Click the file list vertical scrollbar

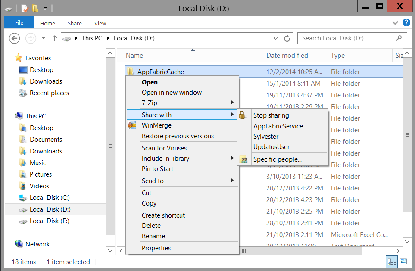[x=407, y=134]
